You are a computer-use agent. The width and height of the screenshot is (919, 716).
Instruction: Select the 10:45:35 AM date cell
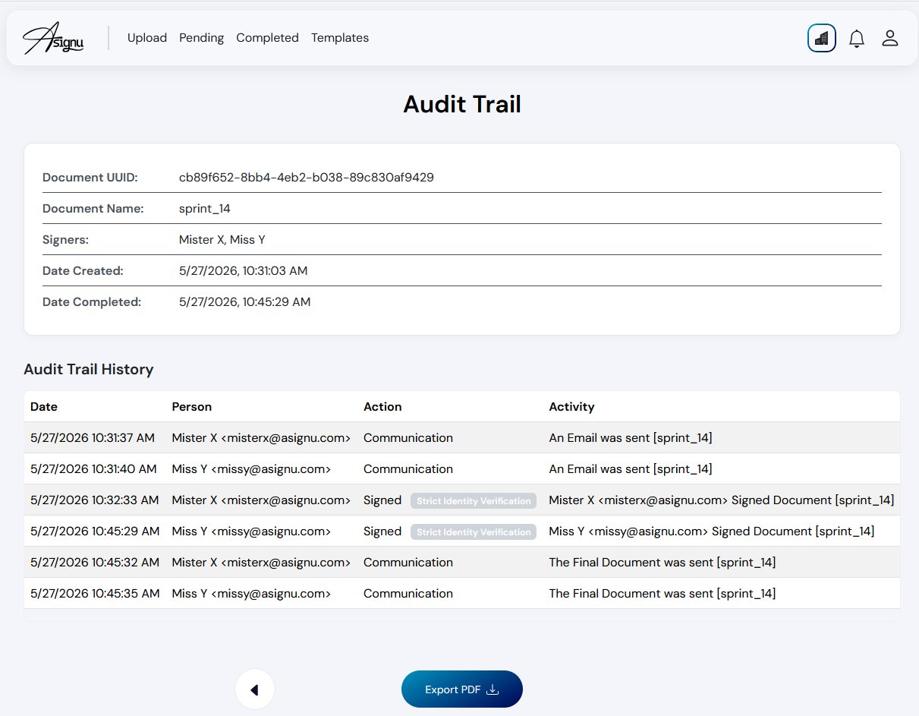click(95, 593)
